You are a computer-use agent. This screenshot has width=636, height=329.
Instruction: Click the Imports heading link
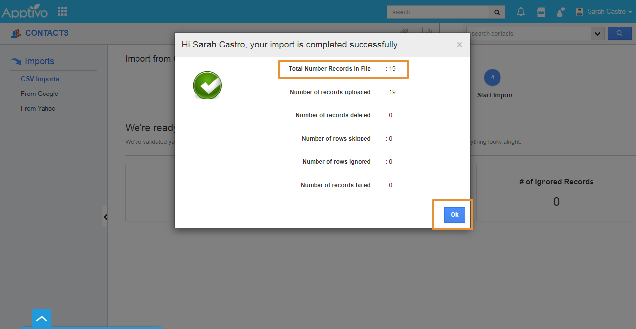[40, 61]
